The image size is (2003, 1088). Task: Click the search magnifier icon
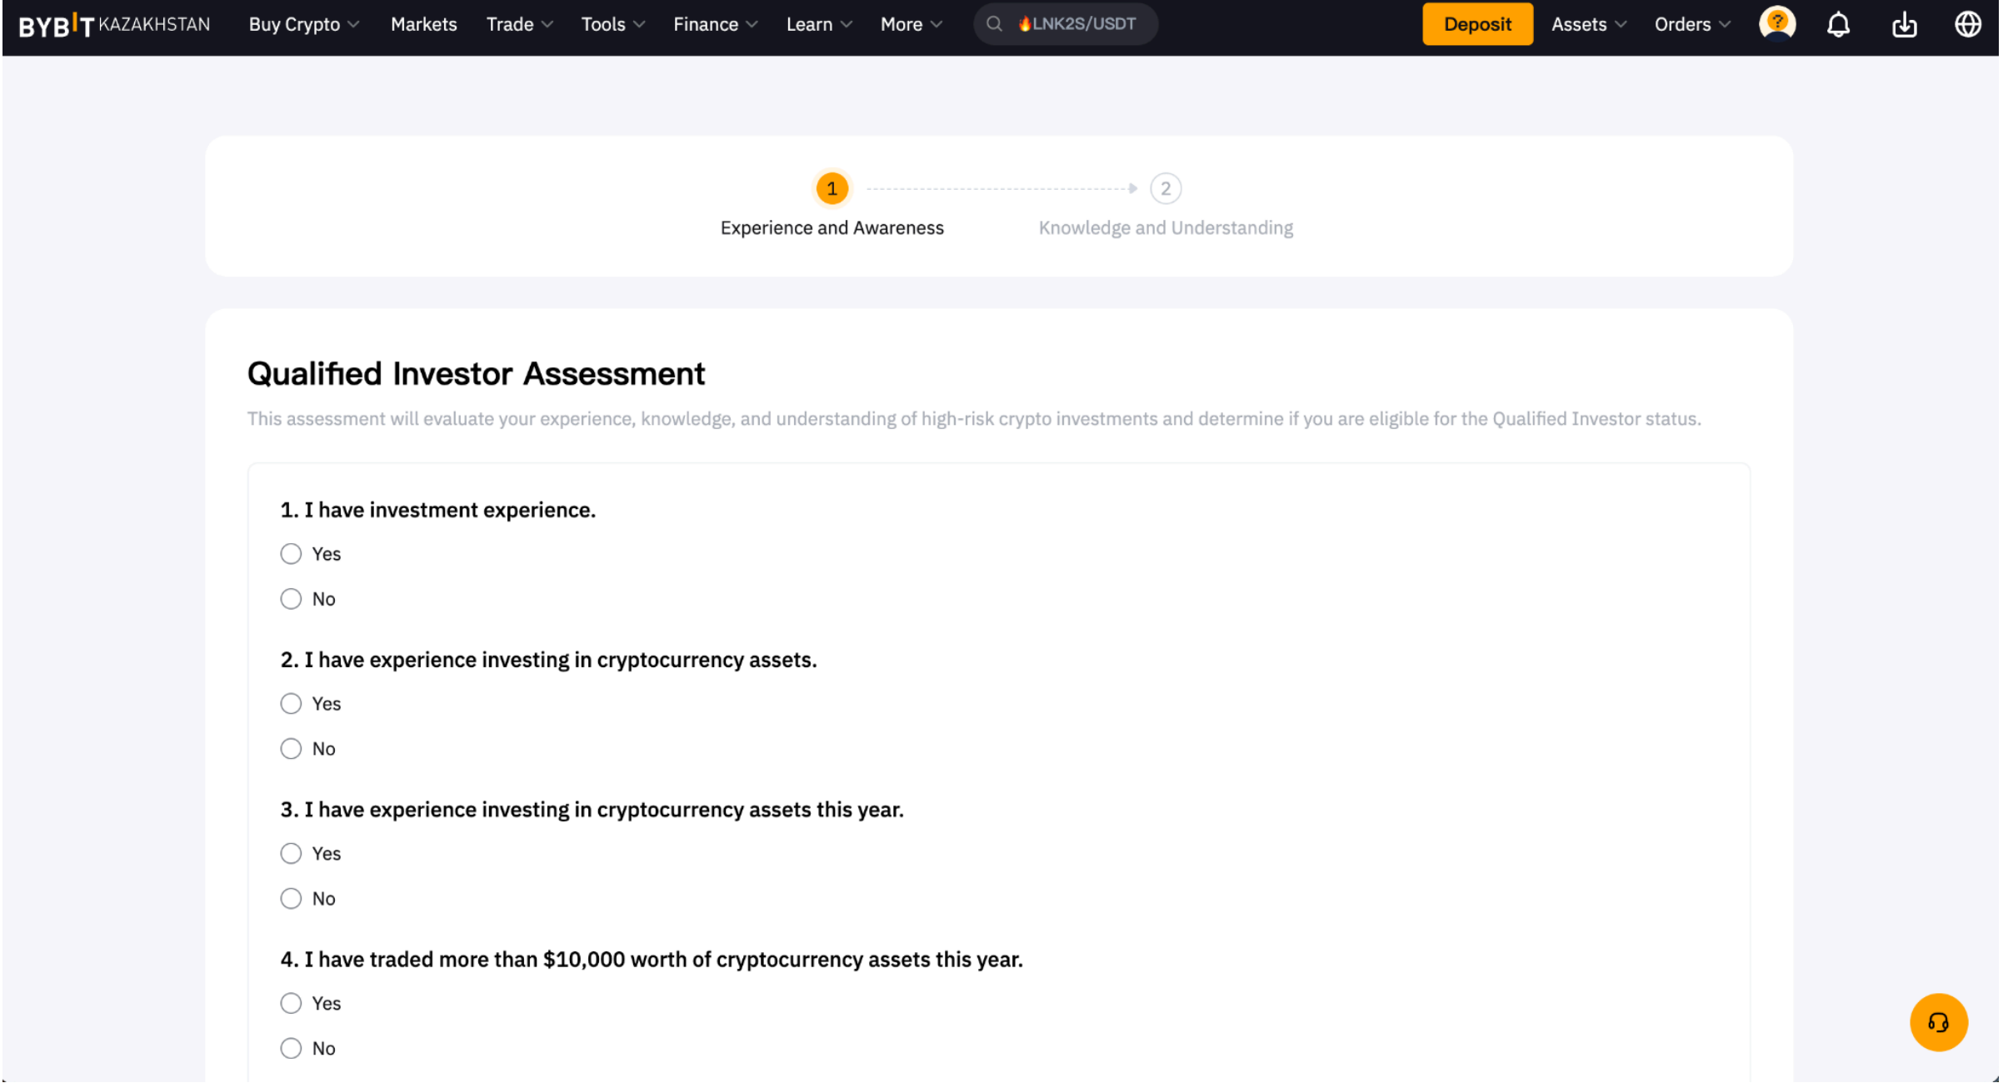click(x=993, y=24)
